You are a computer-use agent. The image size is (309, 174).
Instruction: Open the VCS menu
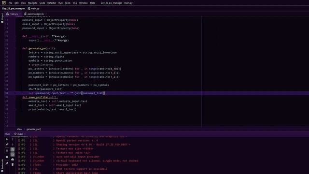(x=75, y=3)
